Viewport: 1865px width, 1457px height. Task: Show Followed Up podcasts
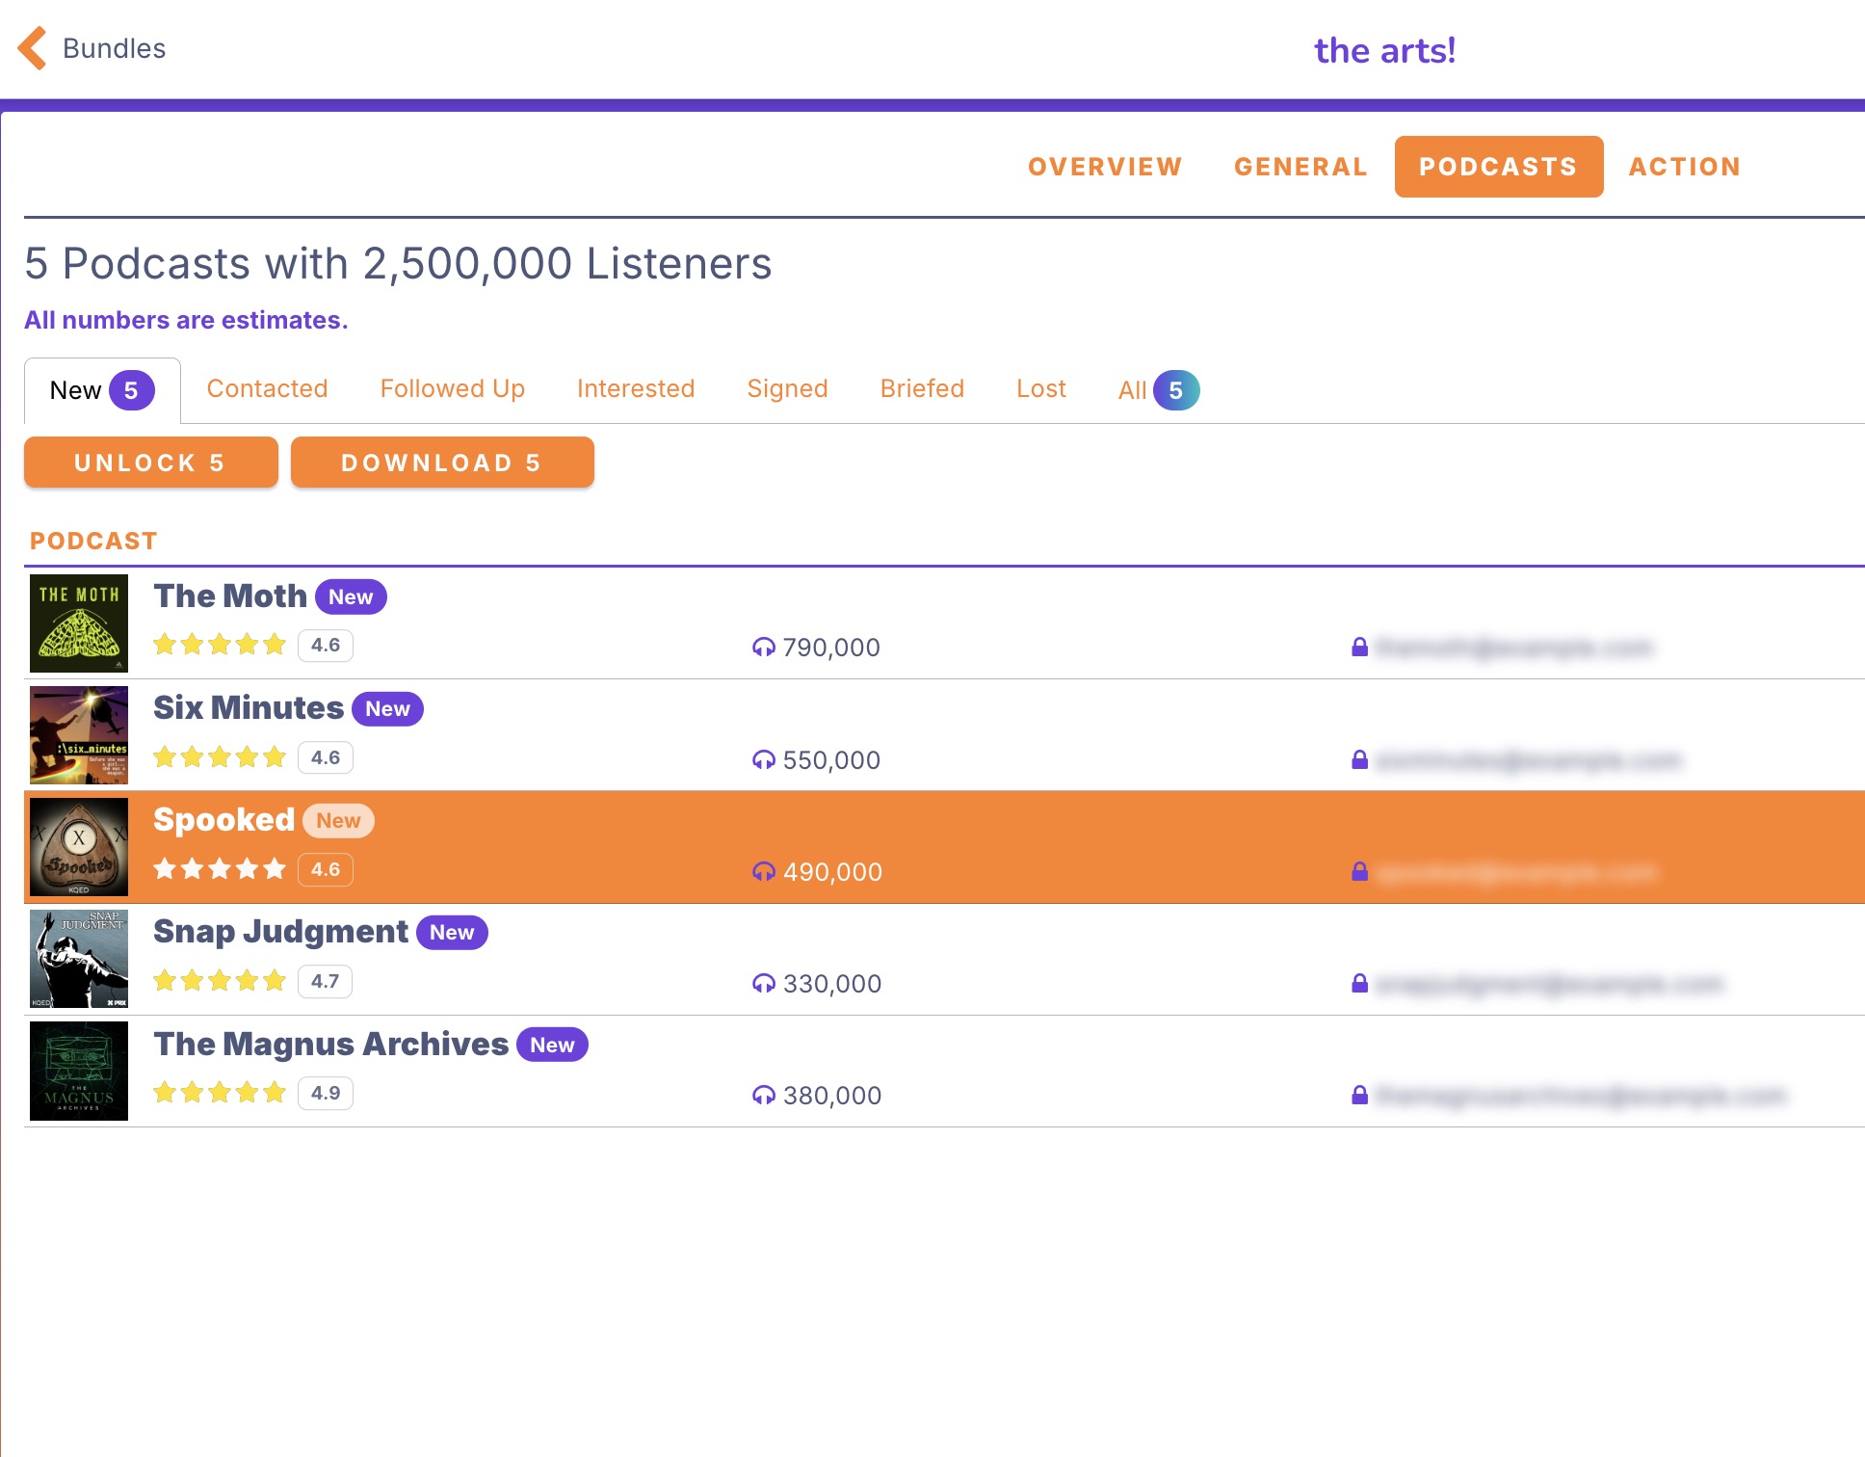tap(452, 388)
